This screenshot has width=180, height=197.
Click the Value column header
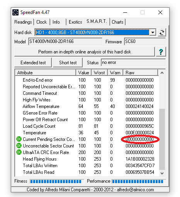coord(83,73)
